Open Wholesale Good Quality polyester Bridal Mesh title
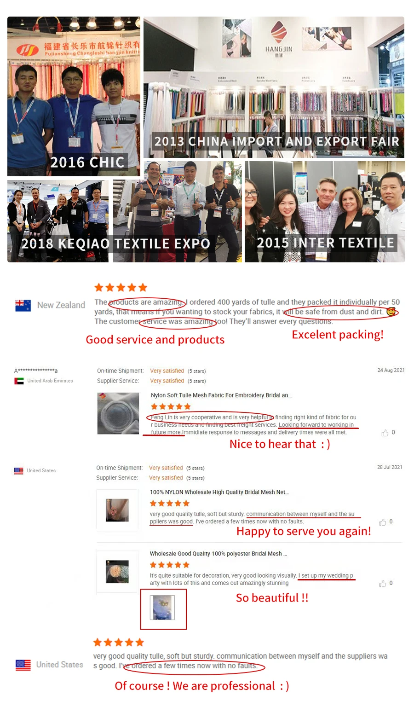414x707 pixels. (218, 554)
